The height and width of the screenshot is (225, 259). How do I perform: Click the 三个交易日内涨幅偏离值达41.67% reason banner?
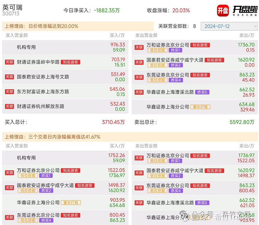pos(130,137)
